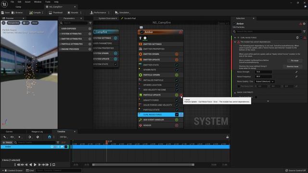This screenshot has width=308, height=173.
Task: Toggle the Curl Noise Force module checkbox
Action: point(177,114)
